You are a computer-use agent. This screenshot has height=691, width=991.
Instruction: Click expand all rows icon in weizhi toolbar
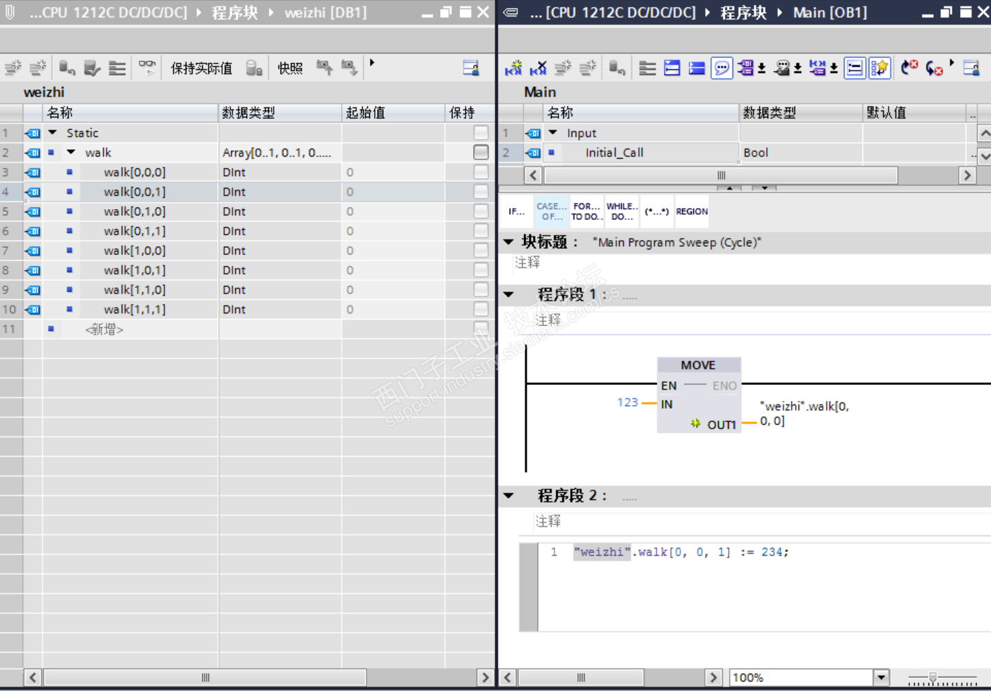click(x=118, y=67)
